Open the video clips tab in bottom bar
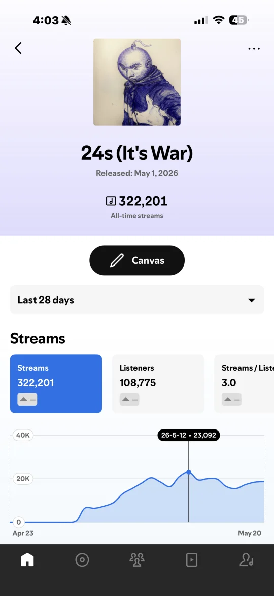 (x=191, y=560)
